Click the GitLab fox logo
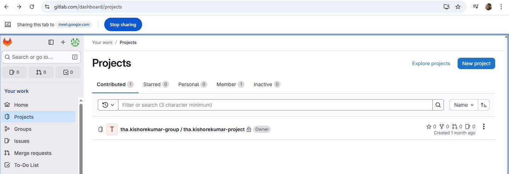509x174 pixels. coord(7,43)
